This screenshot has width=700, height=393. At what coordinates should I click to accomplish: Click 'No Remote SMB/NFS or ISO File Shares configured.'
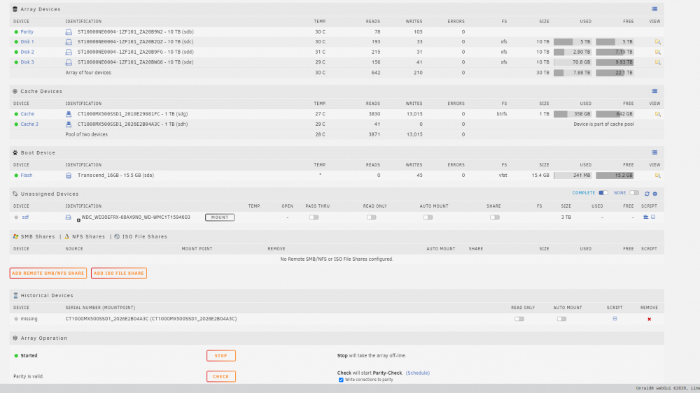click(x=337, y=259)
